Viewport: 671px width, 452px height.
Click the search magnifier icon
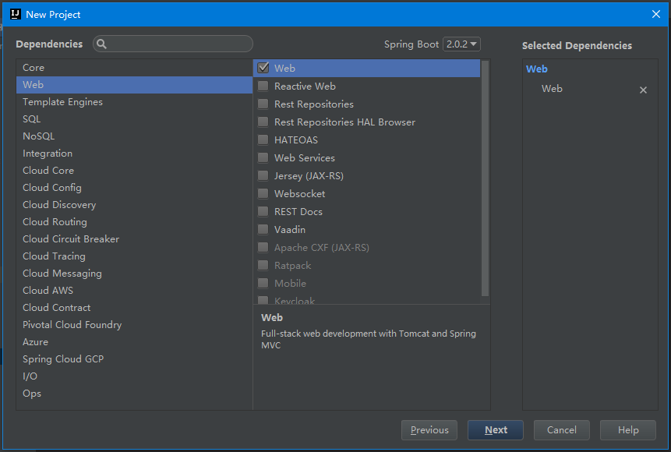(101, 44)
